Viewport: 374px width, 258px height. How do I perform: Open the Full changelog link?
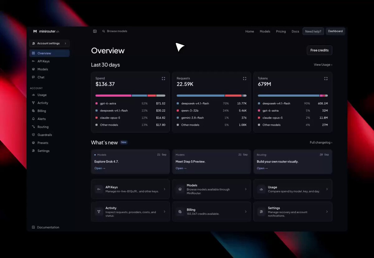tap(321, 143)
